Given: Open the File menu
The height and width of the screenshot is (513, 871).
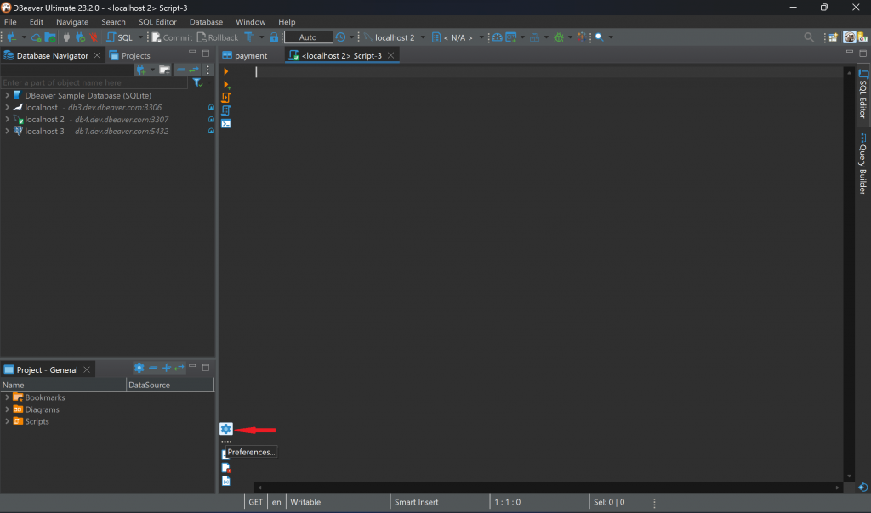Looking at the screenshot, I should (10, 21).
